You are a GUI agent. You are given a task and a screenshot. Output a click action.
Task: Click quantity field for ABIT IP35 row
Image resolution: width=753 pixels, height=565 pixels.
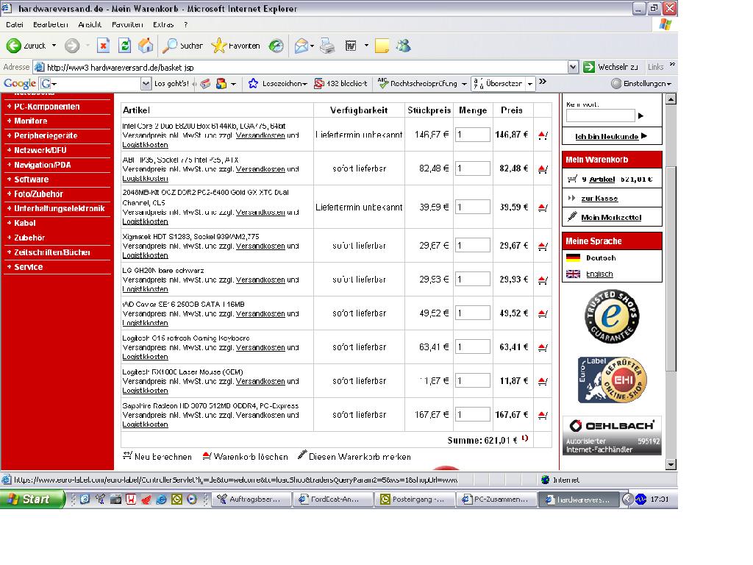tap(473, 168)
